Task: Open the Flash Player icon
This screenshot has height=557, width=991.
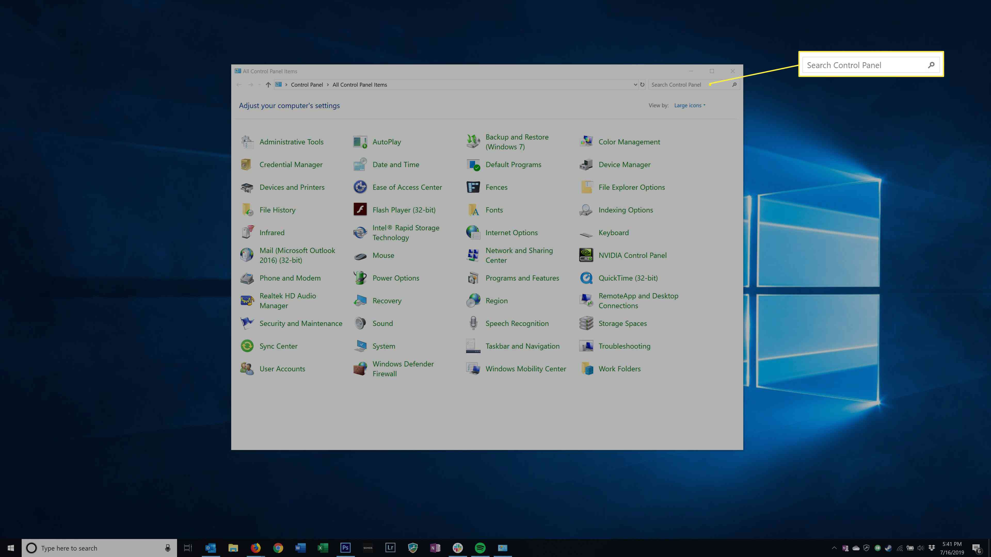Action: (x=360, y=210)
